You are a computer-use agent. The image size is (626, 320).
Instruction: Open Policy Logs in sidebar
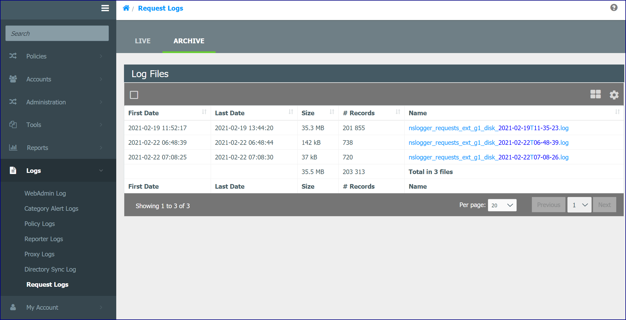(x=40, y=224)
